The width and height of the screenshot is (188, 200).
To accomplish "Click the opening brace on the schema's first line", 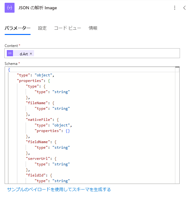I will [x=9, y=70].
